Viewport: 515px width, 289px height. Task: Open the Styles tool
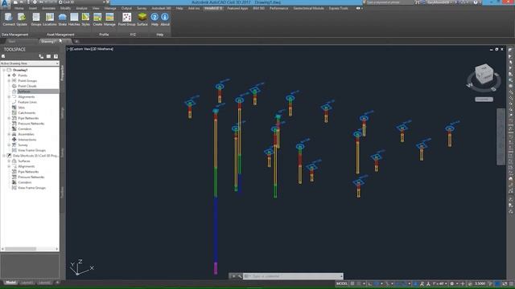pyautogui.click(x=86, y=19)
